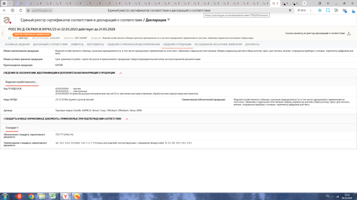
Task: Click the trade marks line starting 'Kamille'
Action: [x=99, y=111]
